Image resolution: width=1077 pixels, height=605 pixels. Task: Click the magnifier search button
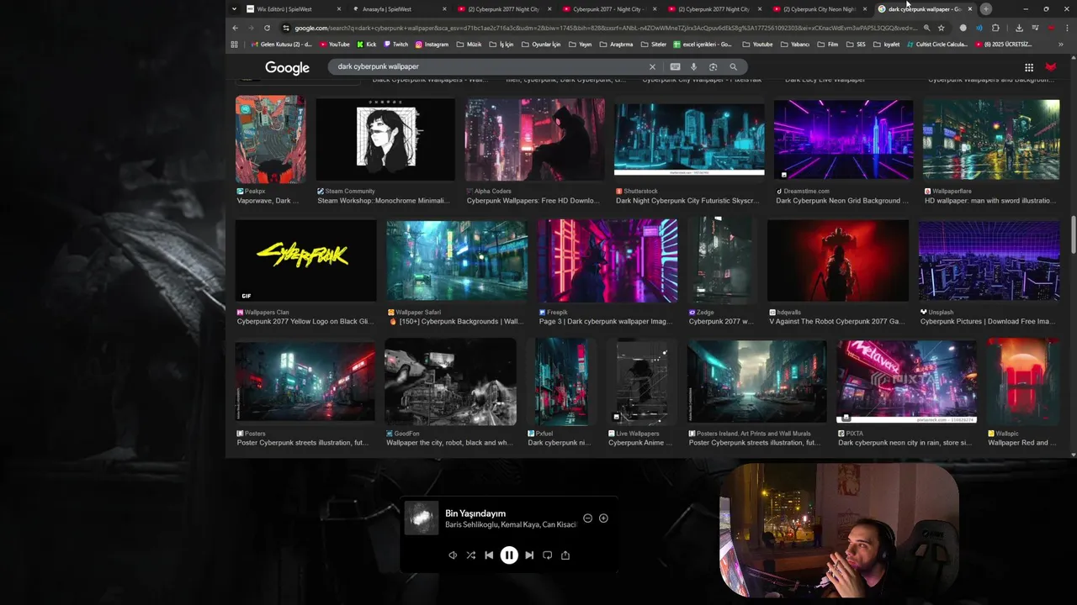click(x=734, y=66)
